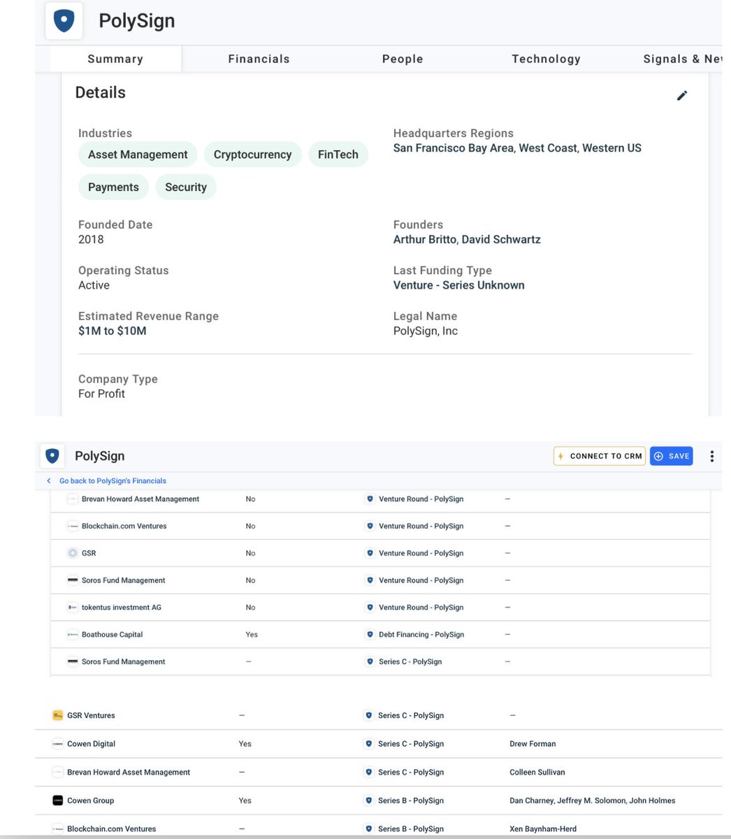731x839 pixels.
Task: Select the Security industry chip
Action: coord(186,187)
